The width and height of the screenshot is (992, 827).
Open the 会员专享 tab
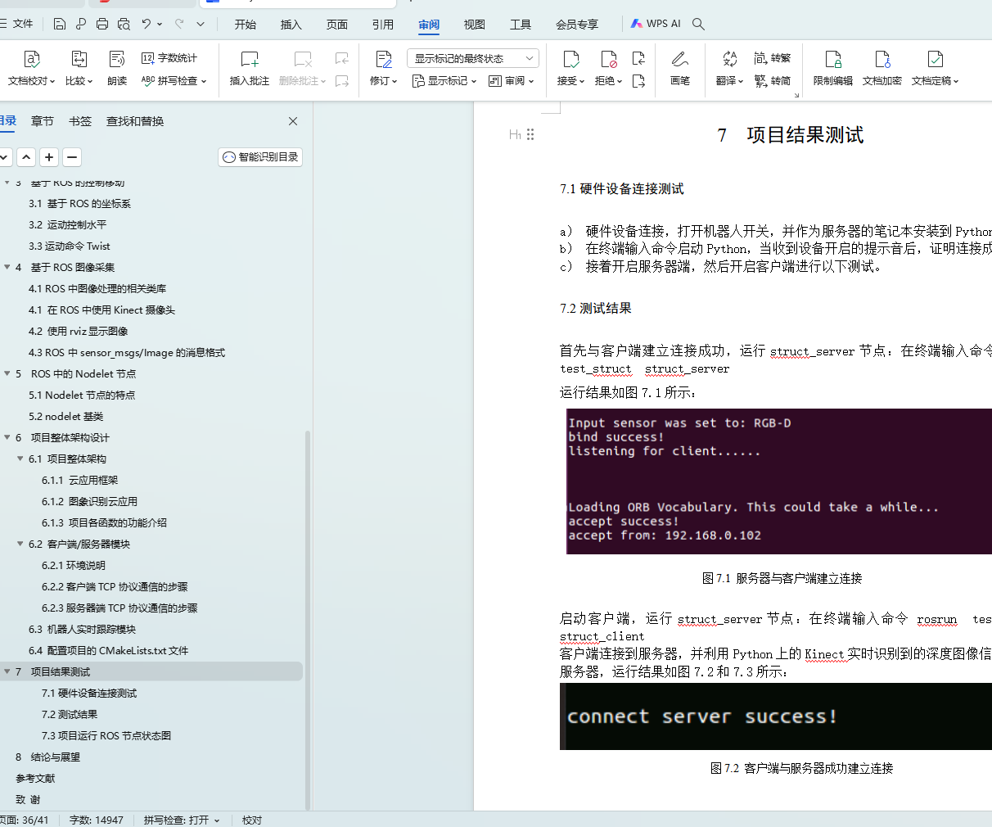[578, 25]
